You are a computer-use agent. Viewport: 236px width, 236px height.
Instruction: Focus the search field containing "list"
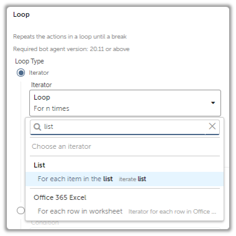[x=125, y=127]
